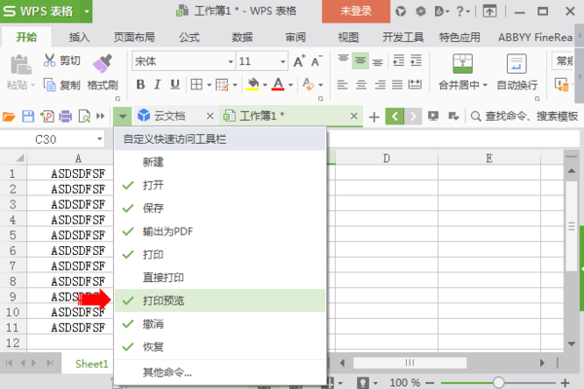This screenshot has height=389, width=584.
Task: Adjust the zoom slider handle
Action: click(498, 382)
